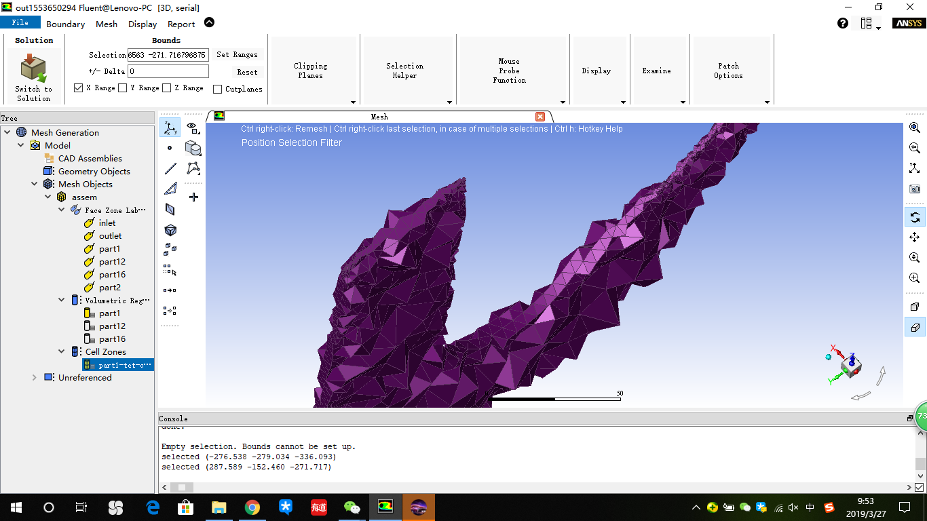This screenshot has height=521, width=927.
Task: Take a snapshot with the camera tool
Action: point(914,189)
